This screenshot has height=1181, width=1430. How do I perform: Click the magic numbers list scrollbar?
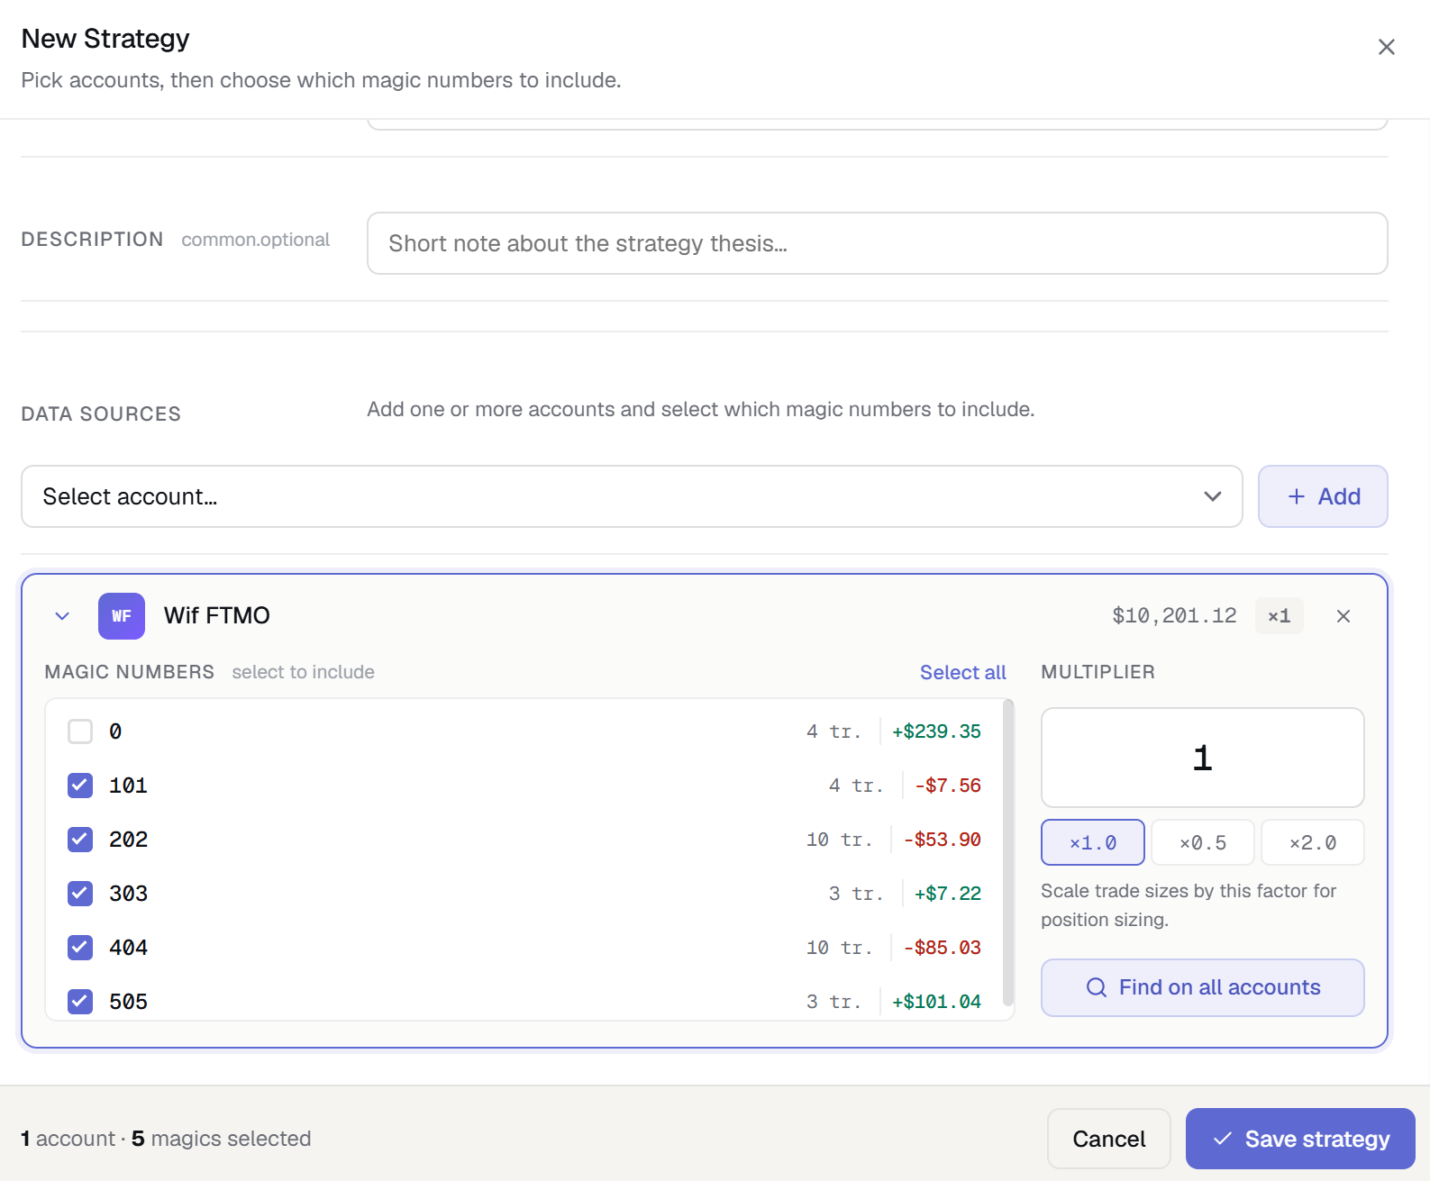(1007, 852)
